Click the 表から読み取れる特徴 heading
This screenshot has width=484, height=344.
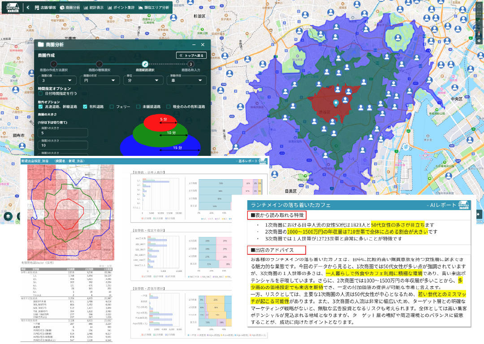pos(277,215)
